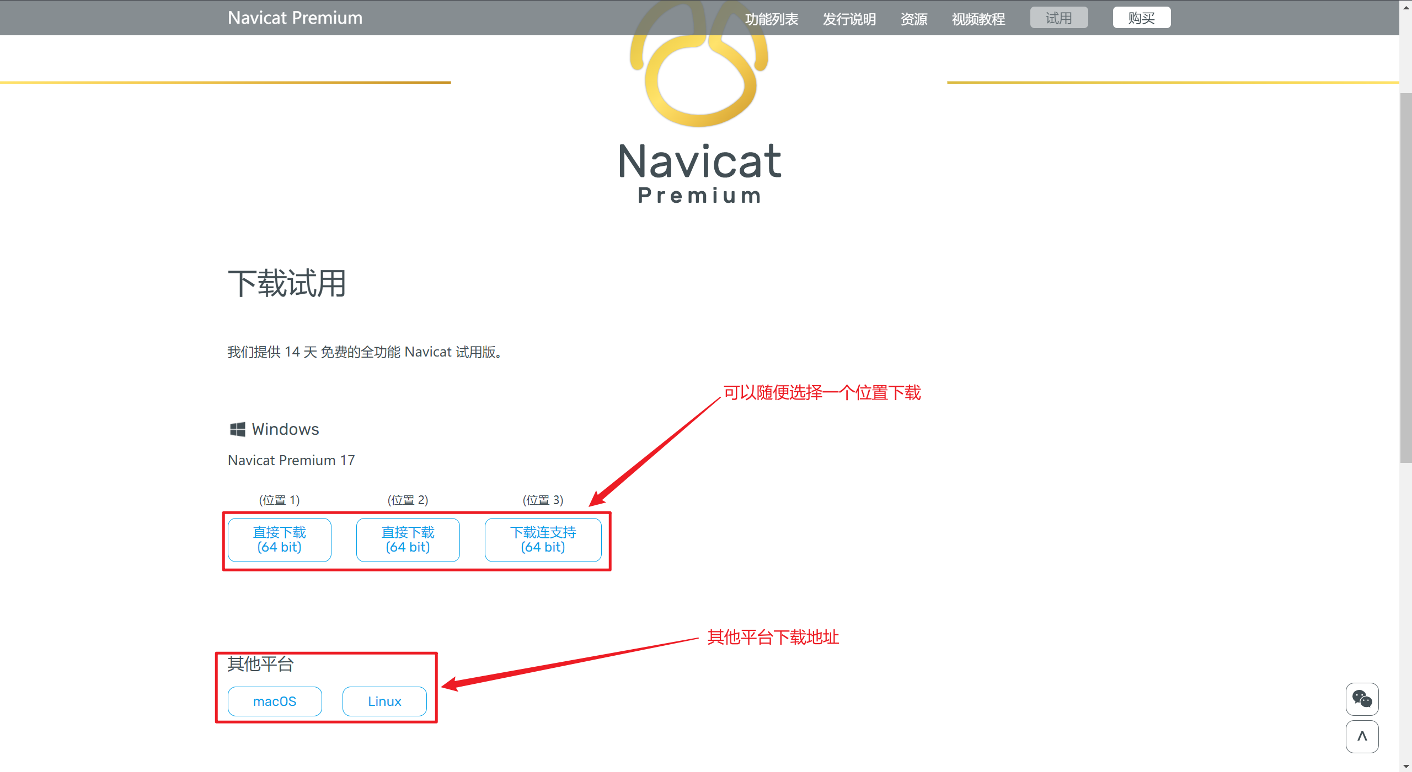Viewport: 1412px width, 772px height.
Task: Click the 购买 button in the header
Action: (1141, 17)
